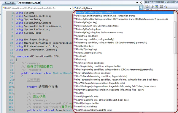Click View Class Diagram icon

tap(166, 6)
